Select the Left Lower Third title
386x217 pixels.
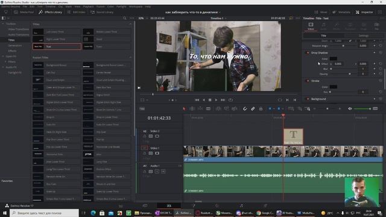coord(57,32)
